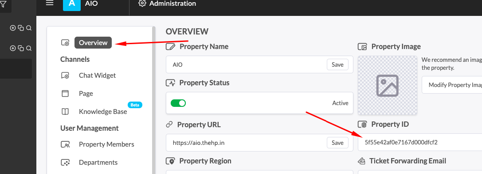Click the filter funnel icon

pyautogui.click(x=3, y=4)
